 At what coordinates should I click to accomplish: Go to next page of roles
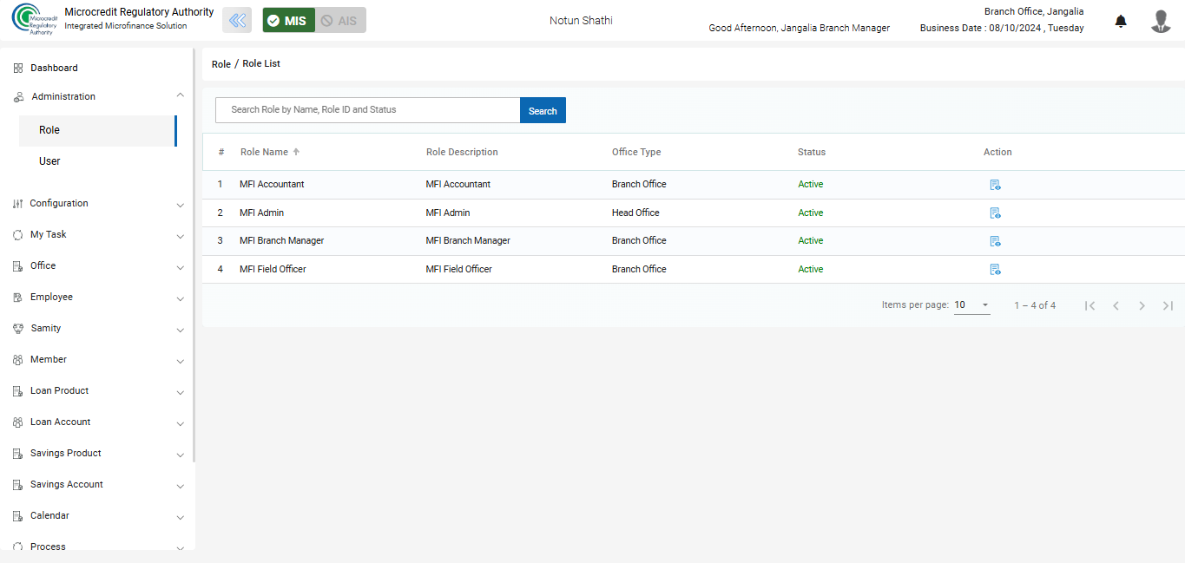click(1142, 305)
